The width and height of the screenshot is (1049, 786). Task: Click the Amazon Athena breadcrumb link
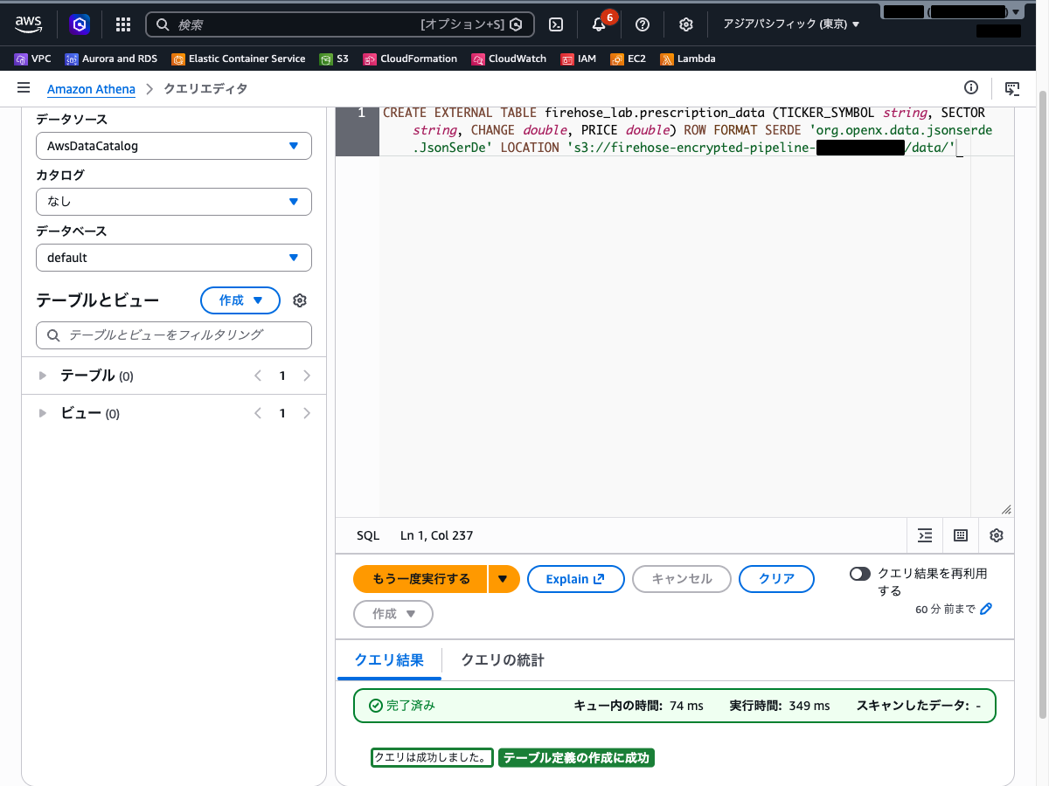(x=91, y=89)
